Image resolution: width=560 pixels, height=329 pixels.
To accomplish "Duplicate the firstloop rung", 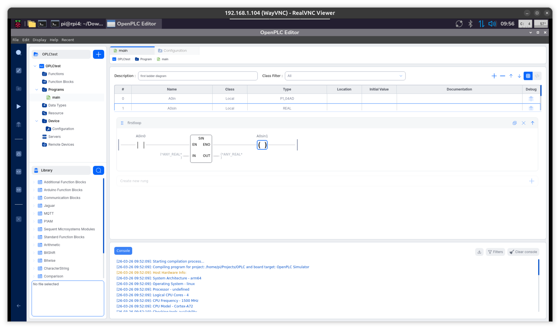I will tap(514, 123).
